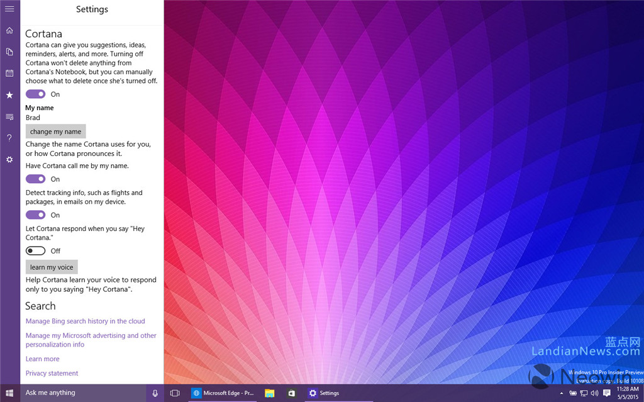Go to Cortana Home
644x402 pixels.
(x=9, y=30)
